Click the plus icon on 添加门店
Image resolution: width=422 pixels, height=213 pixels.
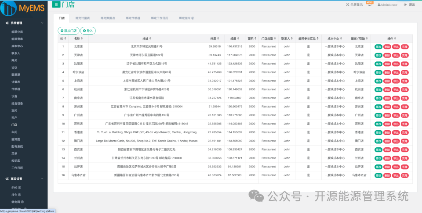coord(62,31)
